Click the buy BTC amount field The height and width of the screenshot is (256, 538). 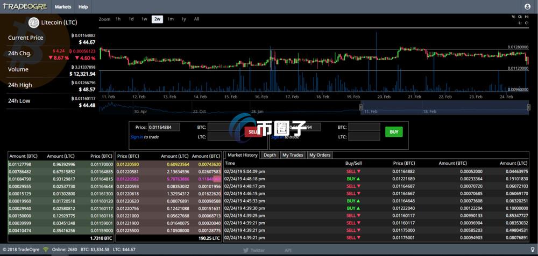[x=364, y=127]
